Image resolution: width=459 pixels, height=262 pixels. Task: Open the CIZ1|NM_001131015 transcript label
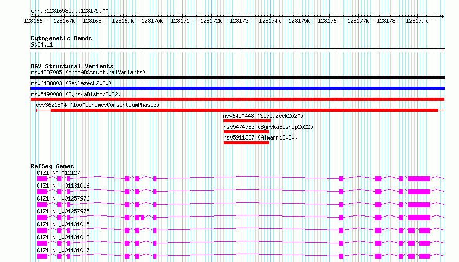(x=63, y=224)
